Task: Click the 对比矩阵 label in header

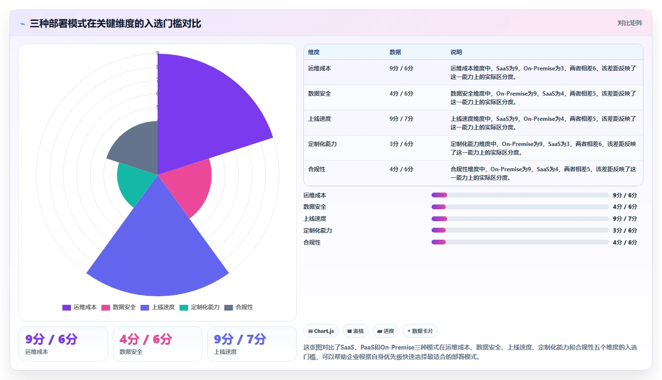Action: point(630,23)
